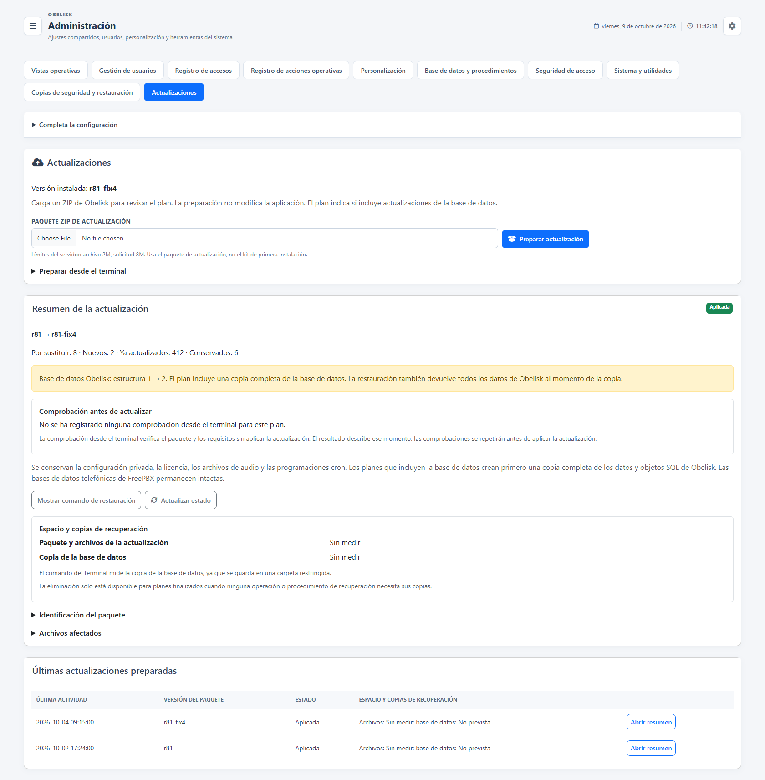Click 'r81 → r81-fix4' version text

click(x=54, y=334)
